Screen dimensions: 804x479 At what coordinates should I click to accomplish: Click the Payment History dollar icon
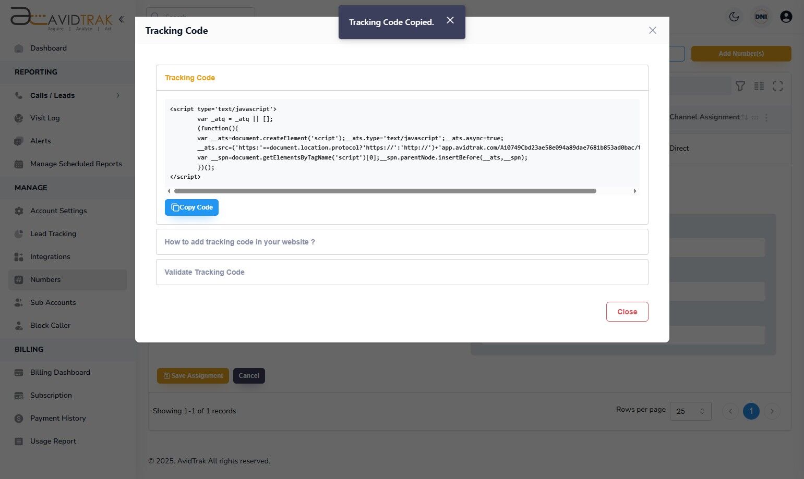point(19,419)
